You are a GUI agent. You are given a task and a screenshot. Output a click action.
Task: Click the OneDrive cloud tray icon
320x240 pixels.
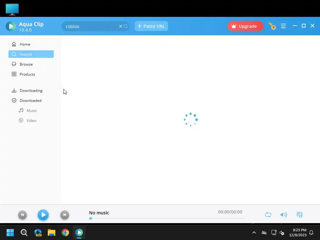[x=264, y=232]
